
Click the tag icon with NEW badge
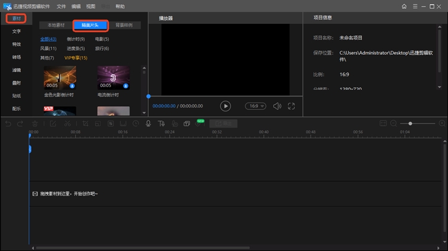tap(199, 123)
